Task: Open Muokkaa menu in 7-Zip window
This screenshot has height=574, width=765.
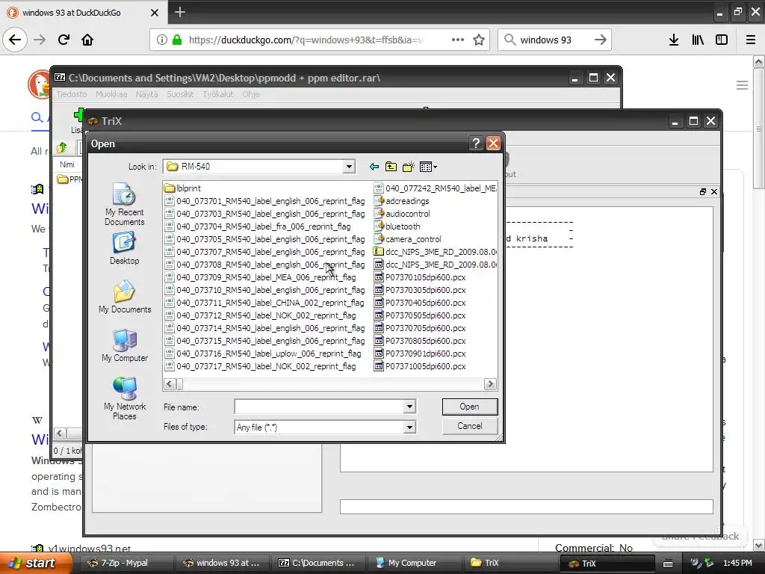Action: (111, 94)
